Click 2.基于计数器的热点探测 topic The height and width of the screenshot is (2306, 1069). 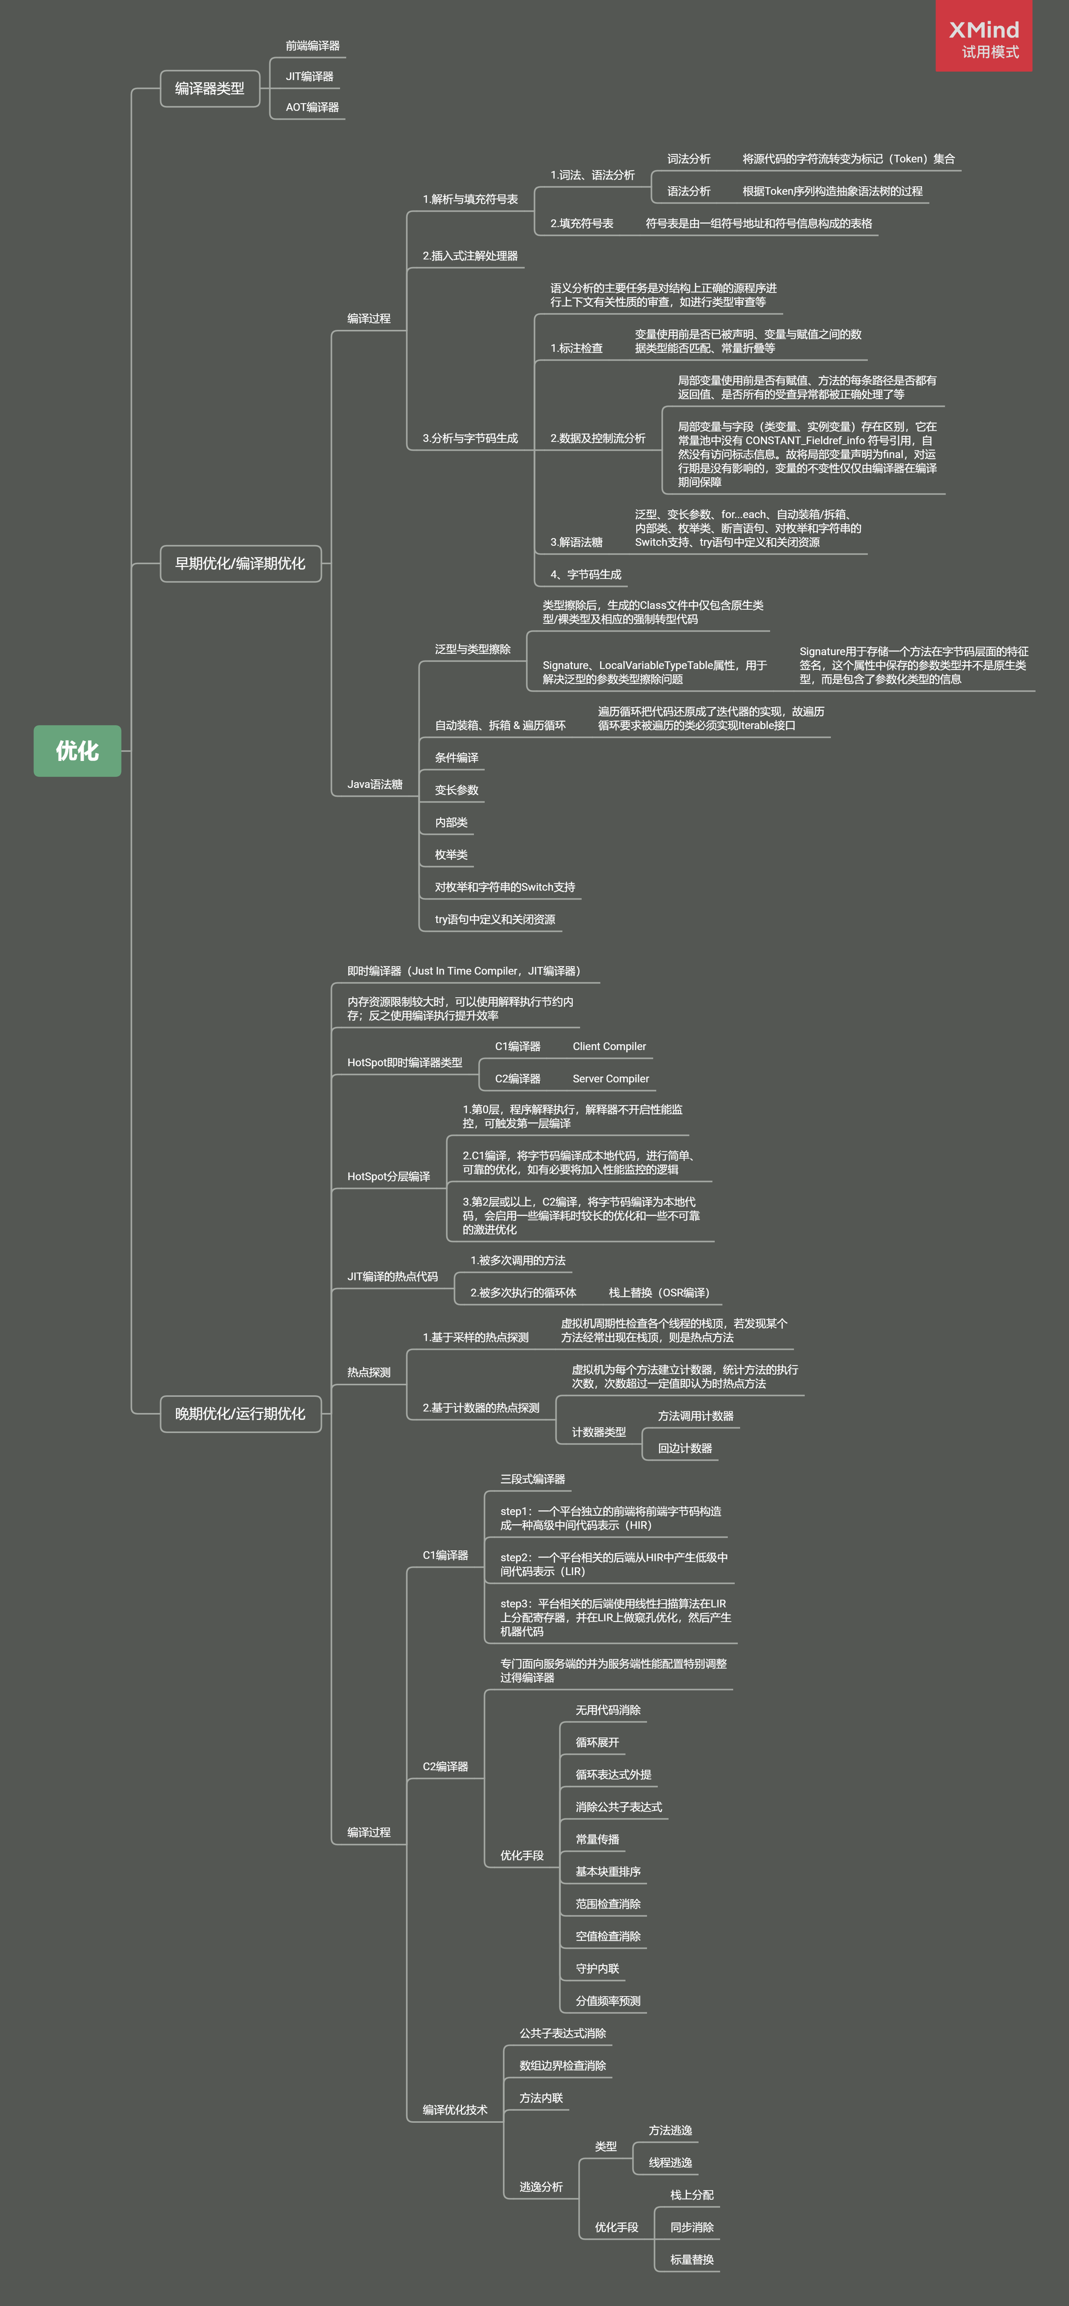point(481,1407)
